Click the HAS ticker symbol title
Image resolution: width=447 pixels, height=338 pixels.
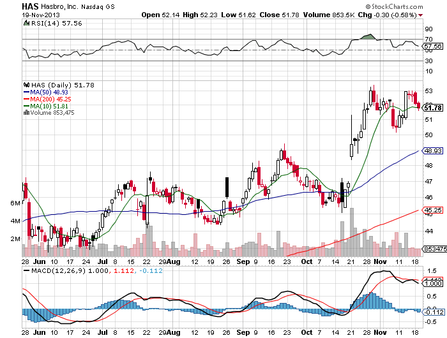coord(31,6)
